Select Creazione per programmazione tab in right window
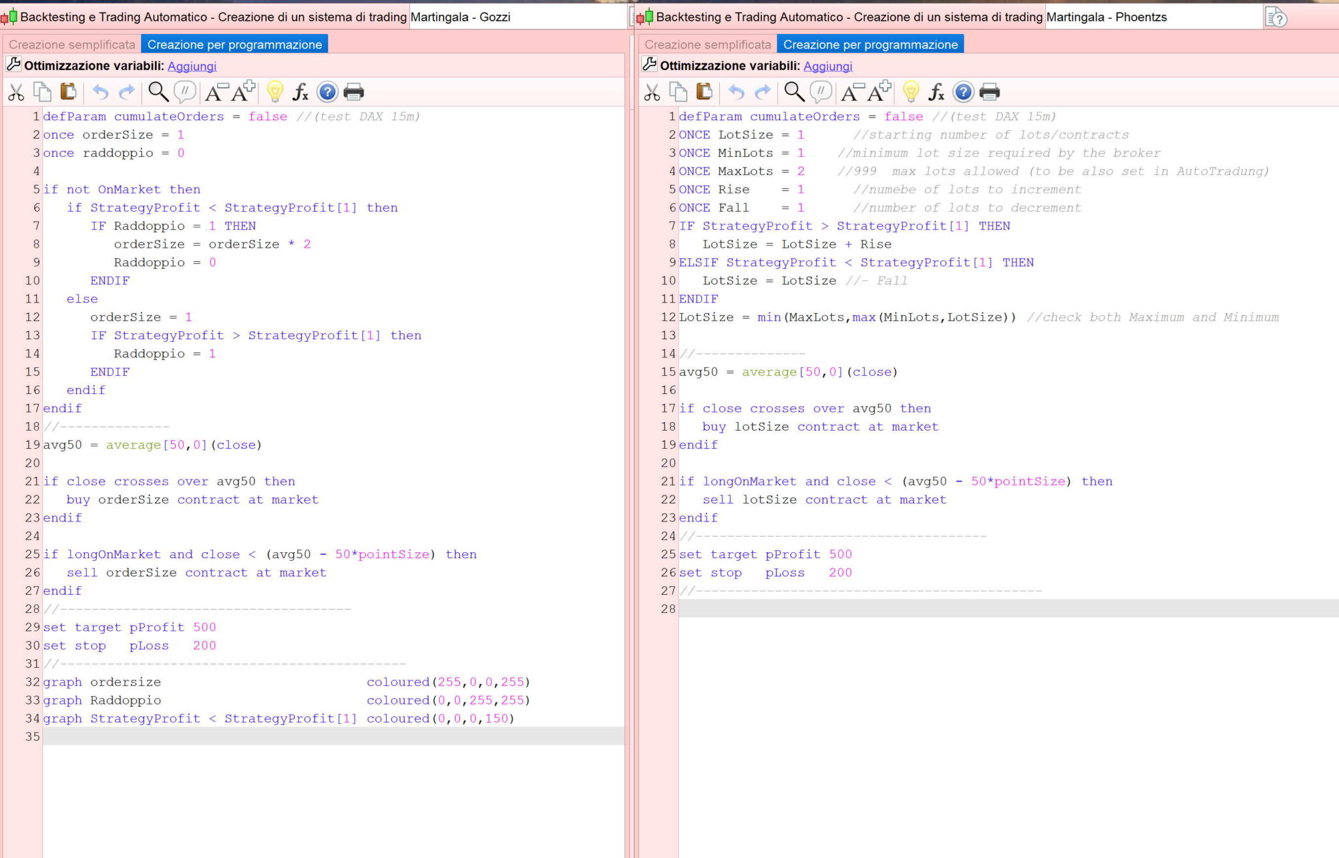 click(870, 44)
